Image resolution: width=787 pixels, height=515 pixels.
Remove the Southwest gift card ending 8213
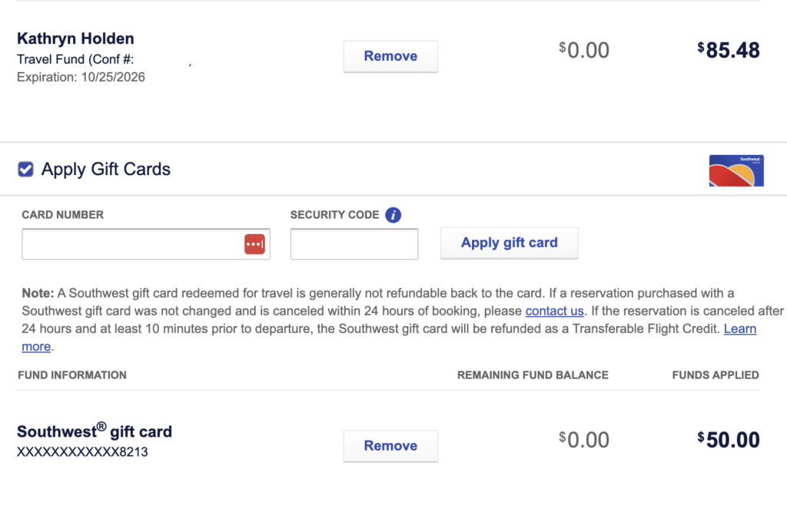click(390, 446)
